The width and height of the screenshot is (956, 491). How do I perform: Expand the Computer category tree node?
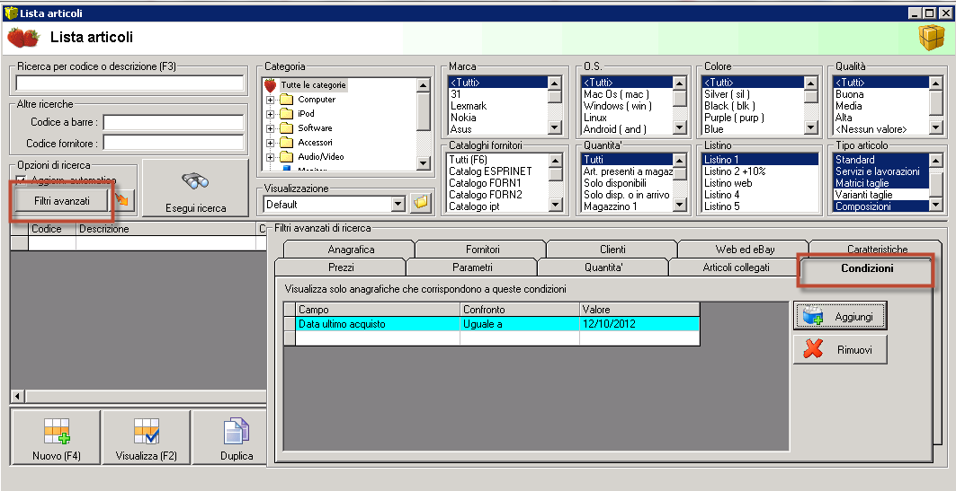[270, 100]
